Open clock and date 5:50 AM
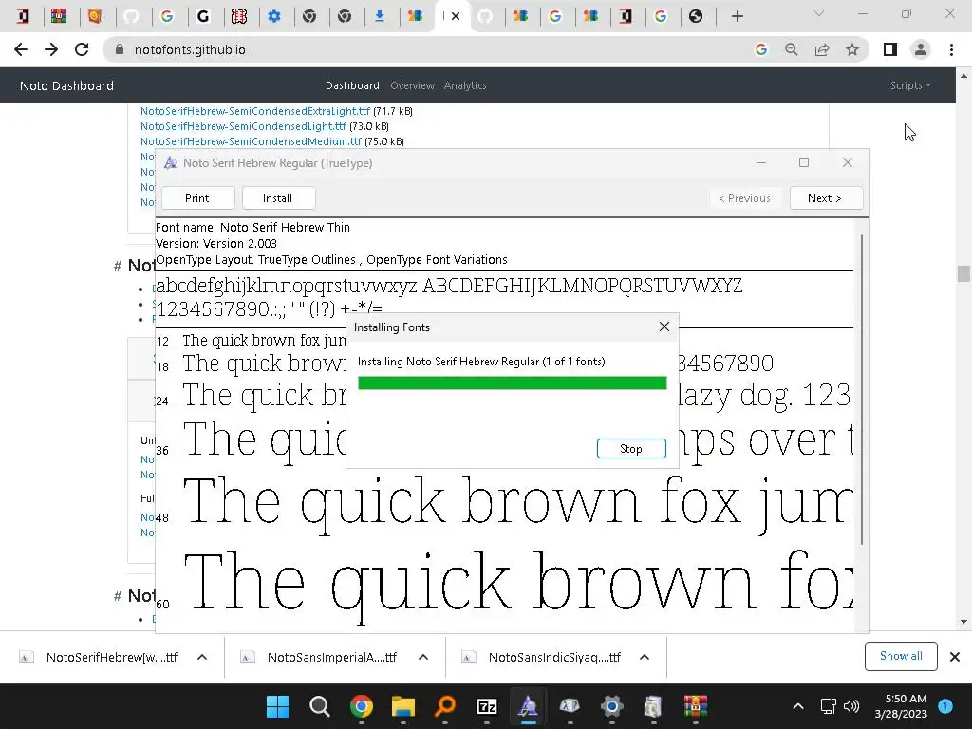 click(901, 706)
